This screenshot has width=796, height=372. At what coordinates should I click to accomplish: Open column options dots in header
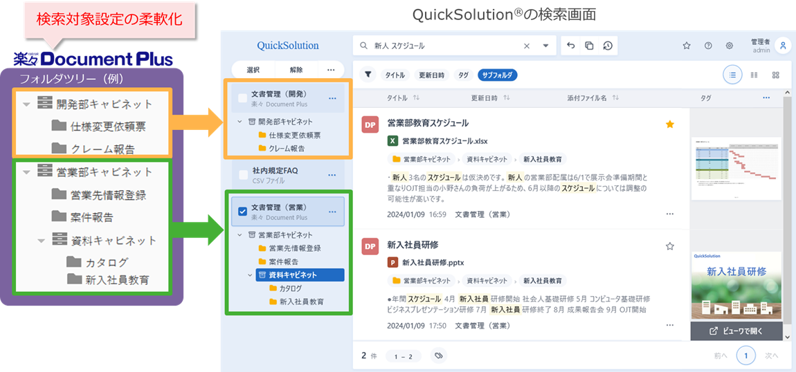766,97
